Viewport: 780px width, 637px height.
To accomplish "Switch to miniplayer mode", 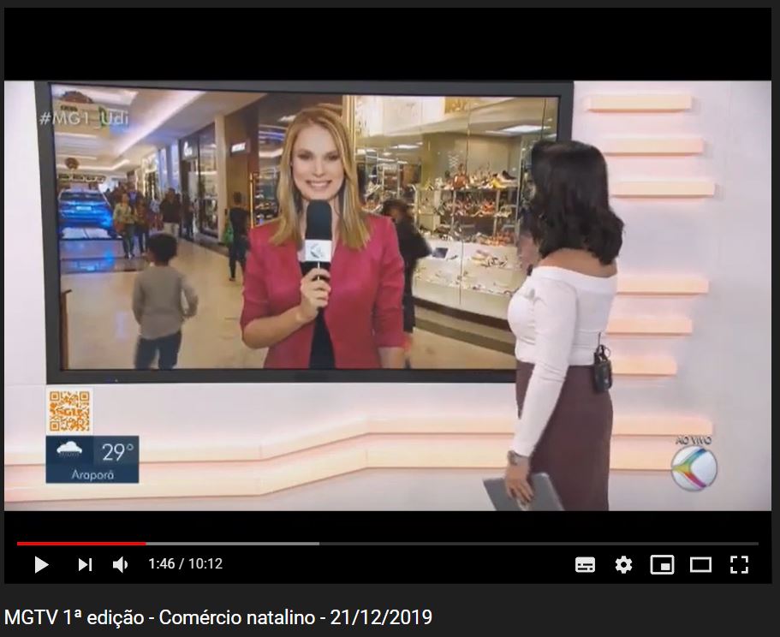I will (x=662, y=564).
